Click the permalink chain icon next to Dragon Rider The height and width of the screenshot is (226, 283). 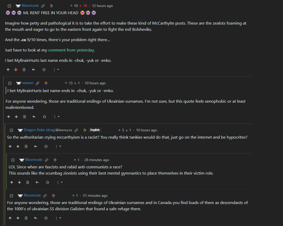point(76,130)
